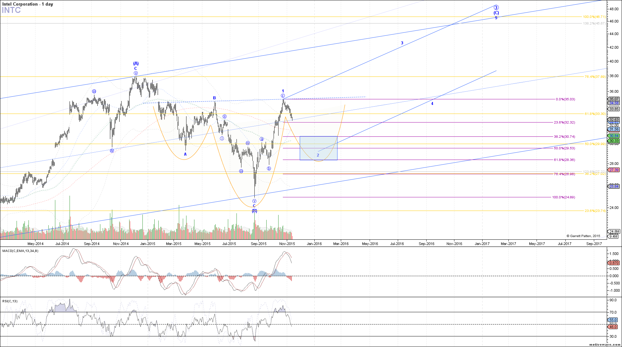This screenshot has height=347, width=622.
Task: Click the 76.4%(37.89) retracement label
Action: tap(595, 76)
